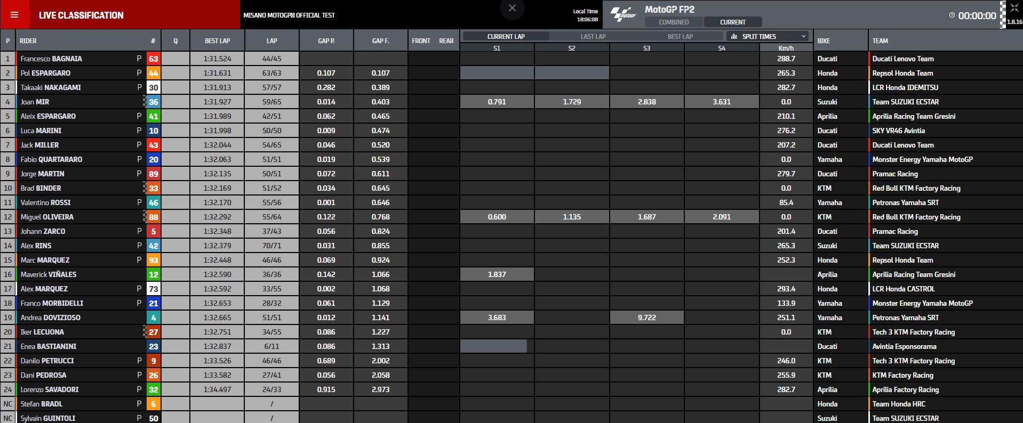
Task: Click the Split Times dropdown chevron arrow
Action: [803, 36]
